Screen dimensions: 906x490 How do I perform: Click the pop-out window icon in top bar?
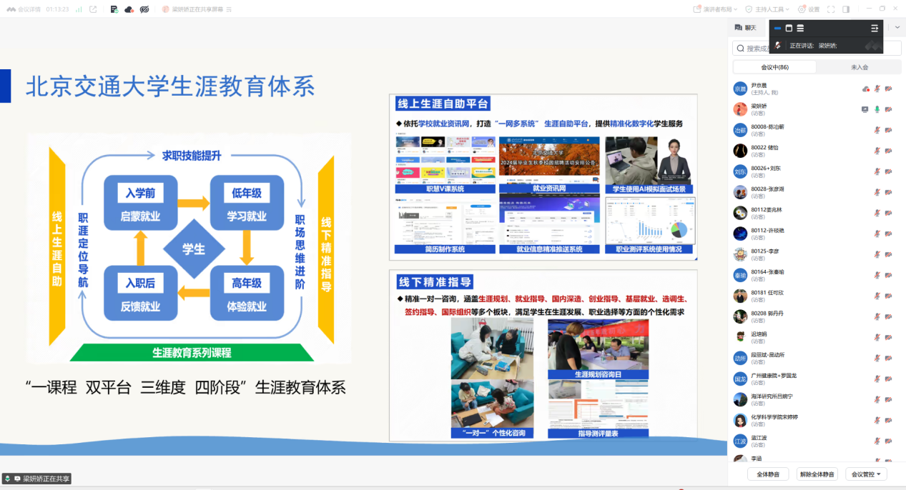pos(93,9)
